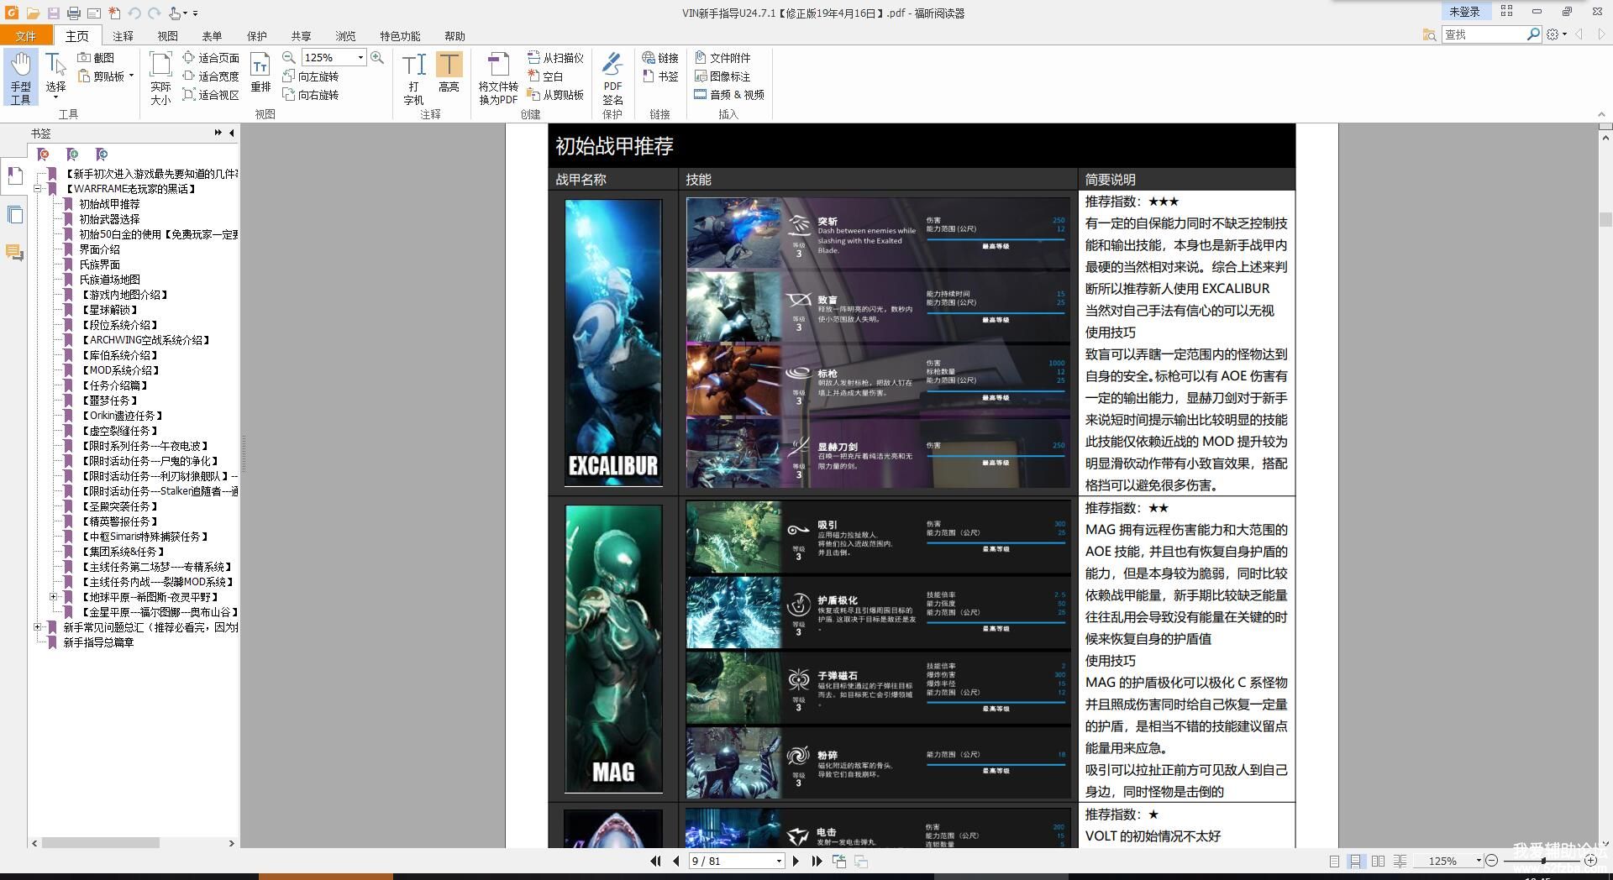The width and height of the screenshot is (1613, 880).
Task: Open the Help (帮助) tab
Action: (454, 35)
